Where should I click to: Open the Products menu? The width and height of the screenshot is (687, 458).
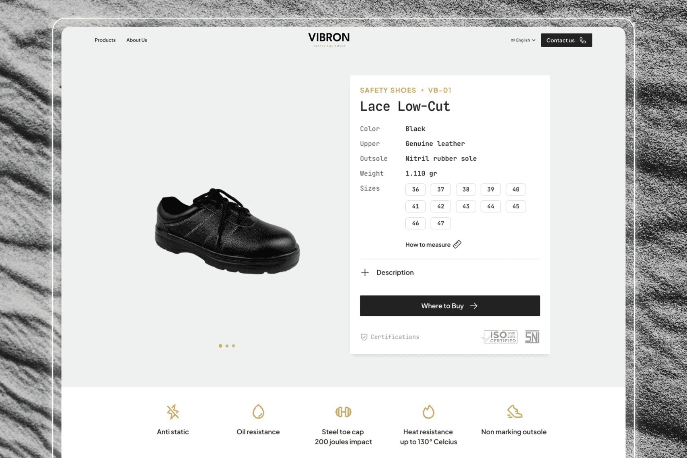click(105, 40)
